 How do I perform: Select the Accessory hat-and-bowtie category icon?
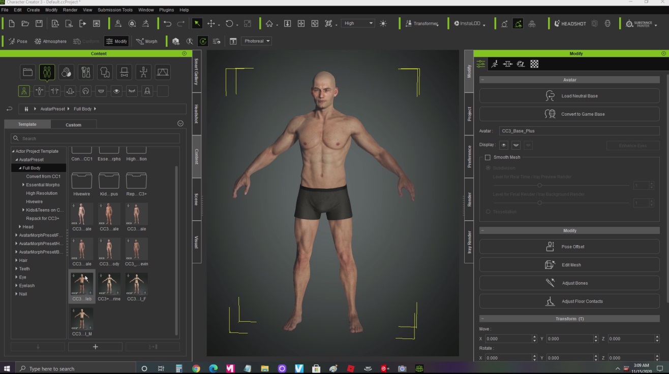click(x=124, y=72)
